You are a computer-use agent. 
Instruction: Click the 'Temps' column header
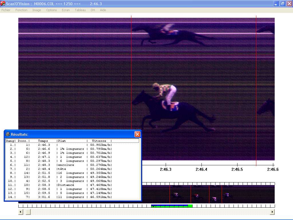[x=43, y=141]
